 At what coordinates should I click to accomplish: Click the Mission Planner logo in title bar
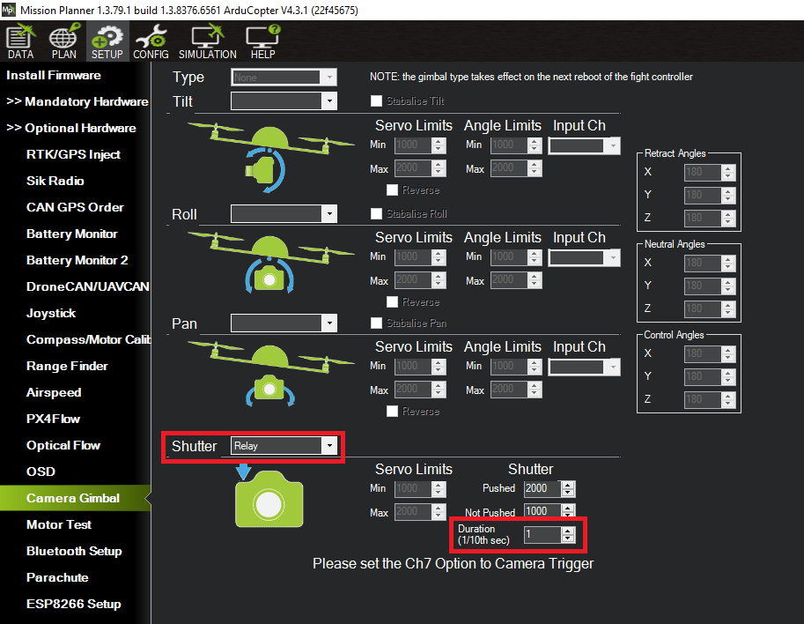[9, 9]
